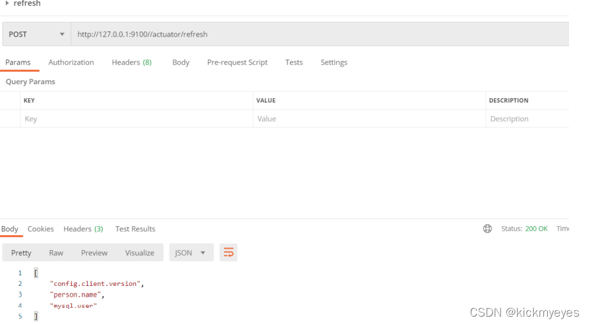Click the Query Params heading
Screen dimensions: 589x325
(x=30, y=81)
